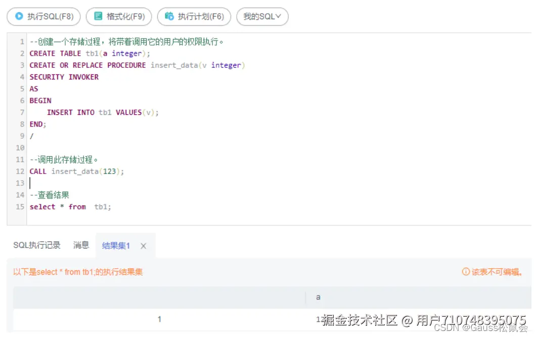Click the --查看结果 comment line
Screen dimensions: 536x337
(x=50, y=195)
